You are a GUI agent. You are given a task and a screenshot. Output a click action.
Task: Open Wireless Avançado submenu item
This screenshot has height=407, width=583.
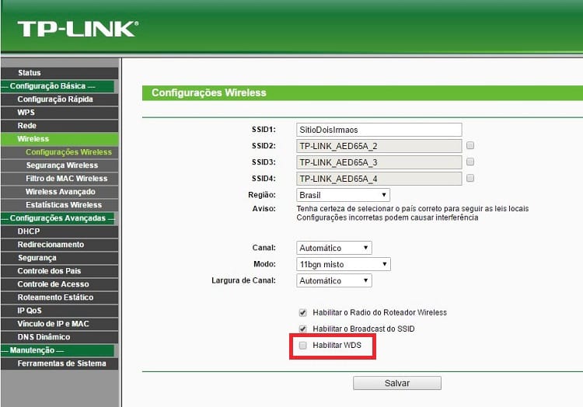pos(60,192)
